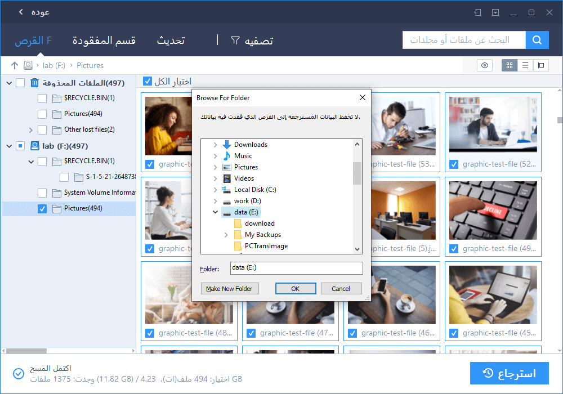Viewport: 563px width, 394px height.
Task: Switch to detail pane view
Action: pos(541,65)
